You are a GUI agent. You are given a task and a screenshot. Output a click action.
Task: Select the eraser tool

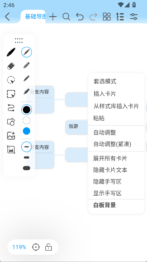11,66
